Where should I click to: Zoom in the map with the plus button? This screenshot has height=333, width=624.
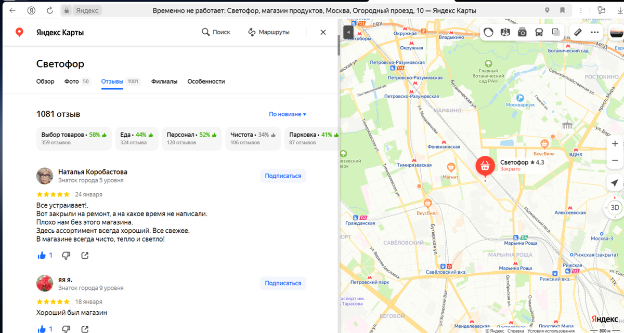pos(615,143)
